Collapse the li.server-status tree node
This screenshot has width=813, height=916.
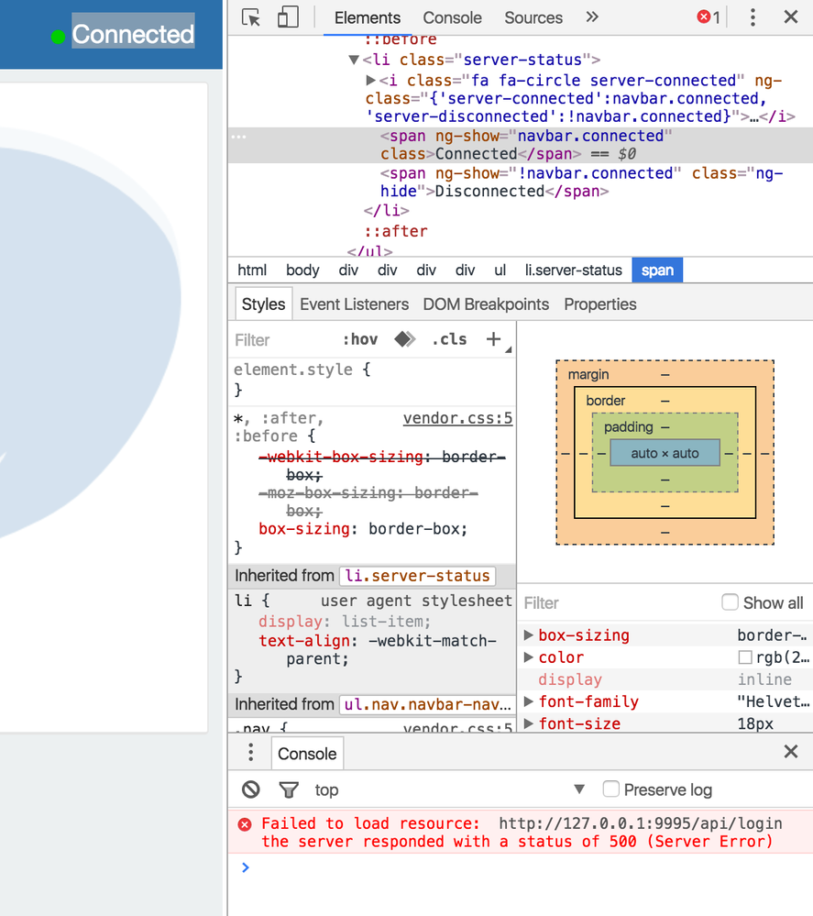[353, 59]
